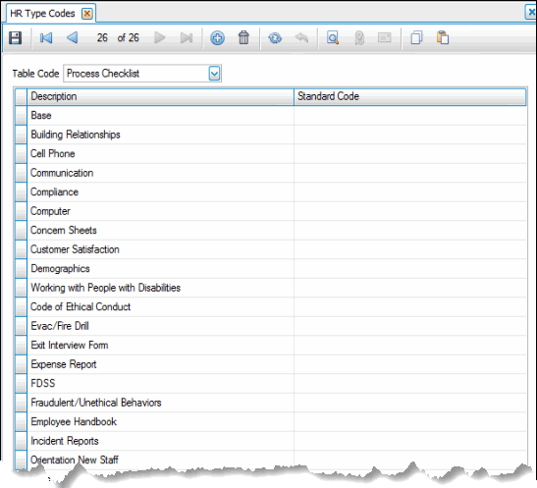The width and height of the screenshot is (537, 488).
Task: Open the search magnifier icon
Action: click(x=333, y=37)
